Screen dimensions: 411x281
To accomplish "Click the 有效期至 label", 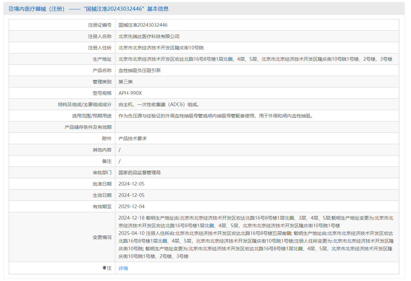I will tap(102, 207).
